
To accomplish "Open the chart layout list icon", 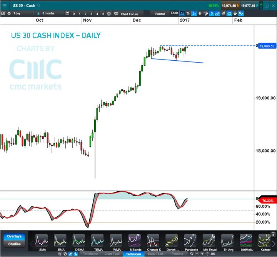I will tap(3, 13).
